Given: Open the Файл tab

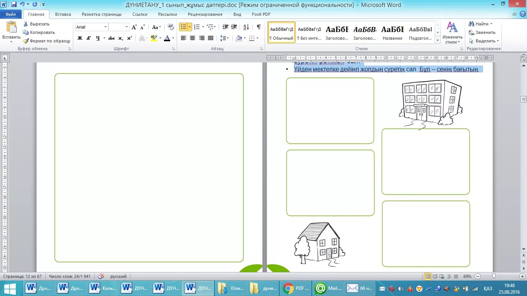Looking at the screenshot, I should coord(11,14).
